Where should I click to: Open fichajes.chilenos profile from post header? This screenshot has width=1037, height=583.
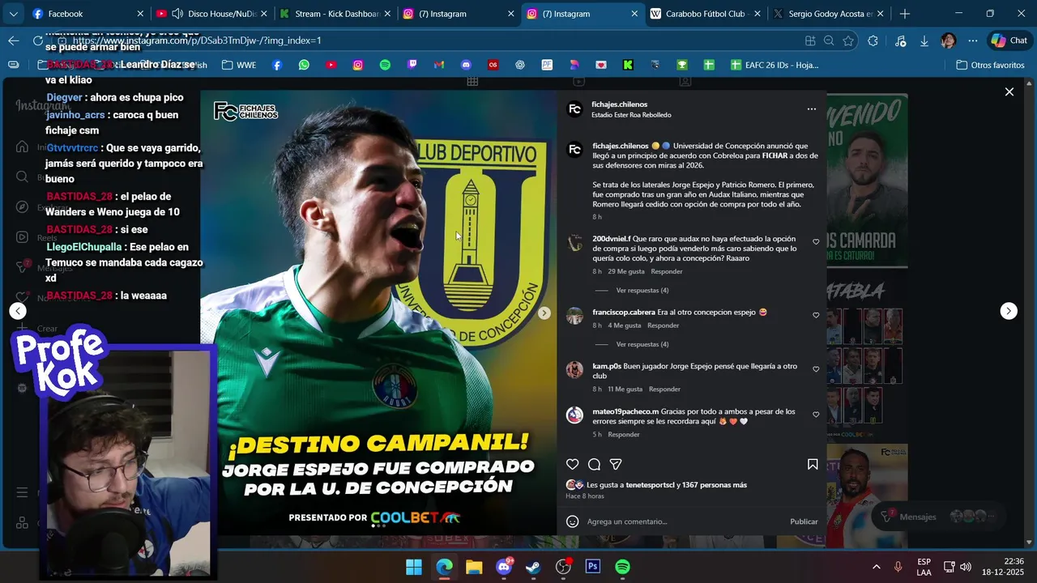(x=619, y=104)
